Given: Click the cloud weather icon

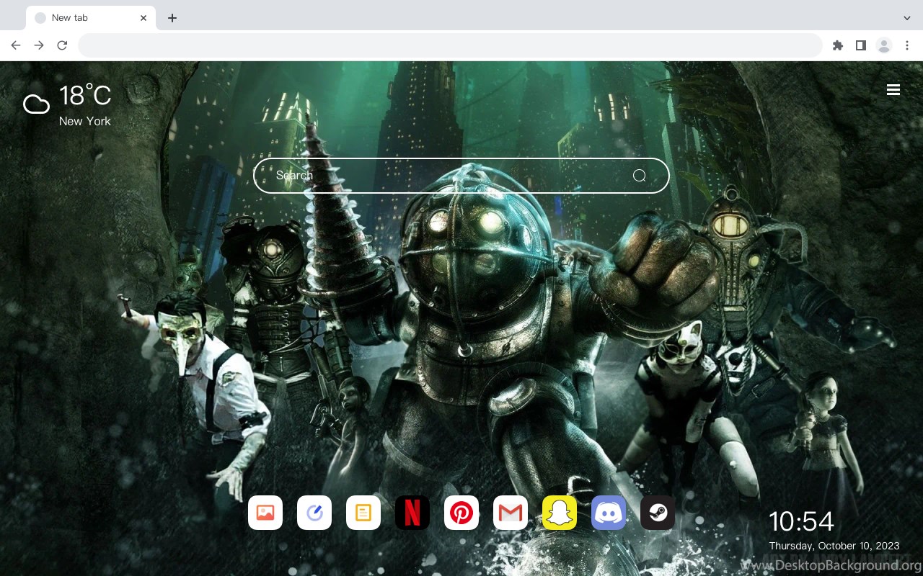Looking at the screenshot, I should (x=36, y=104).
